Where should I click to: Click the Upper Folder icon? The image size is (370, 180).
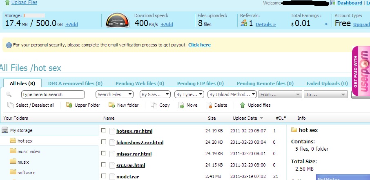69,105
